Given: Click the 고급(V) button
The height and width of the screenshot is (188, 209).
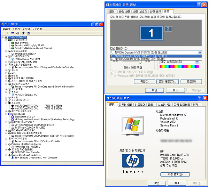Looking at the screenshot, I should coord(191,82).
